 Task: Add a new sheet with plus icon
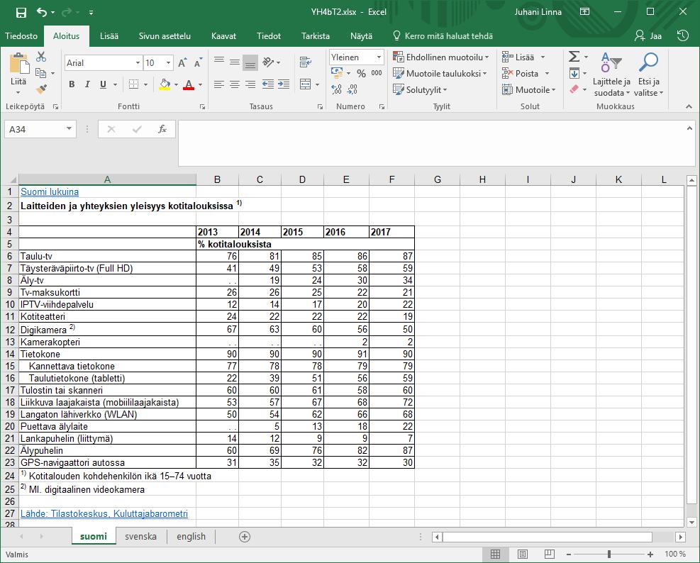(245, 537)
